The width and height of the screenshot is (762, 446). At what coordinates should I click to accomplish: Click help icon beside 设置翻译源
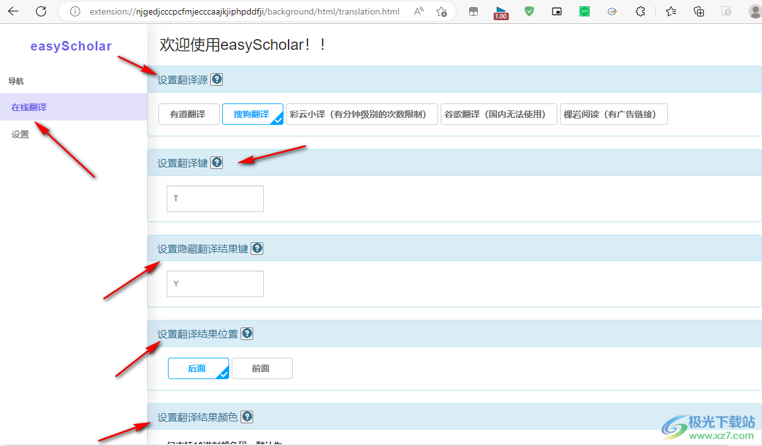click(x=217, y=79)
